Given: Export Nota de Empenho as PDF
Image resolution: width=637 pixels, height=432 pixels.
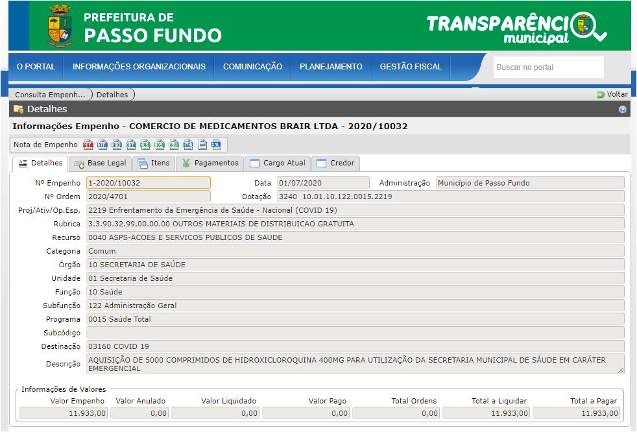Looking at the screenshot, I should (88, 145).
